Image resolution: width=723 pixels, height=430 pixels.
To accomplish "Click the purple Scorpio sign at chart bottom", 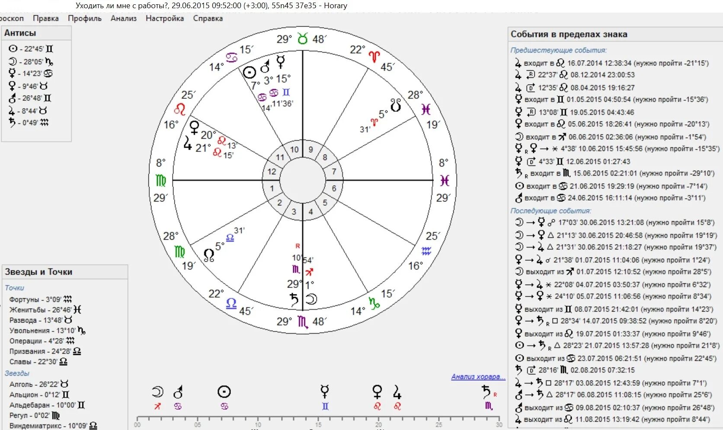I will click(x=303, y=322).
